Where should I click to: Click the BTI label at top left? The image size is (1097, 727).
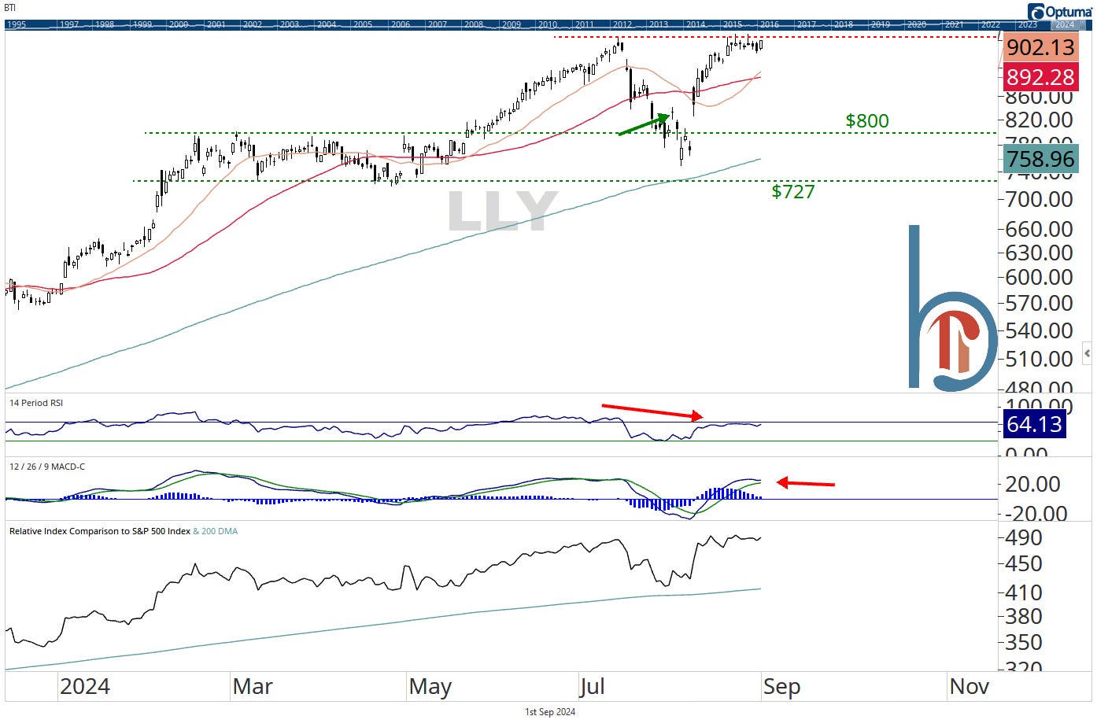click(9, 8)
